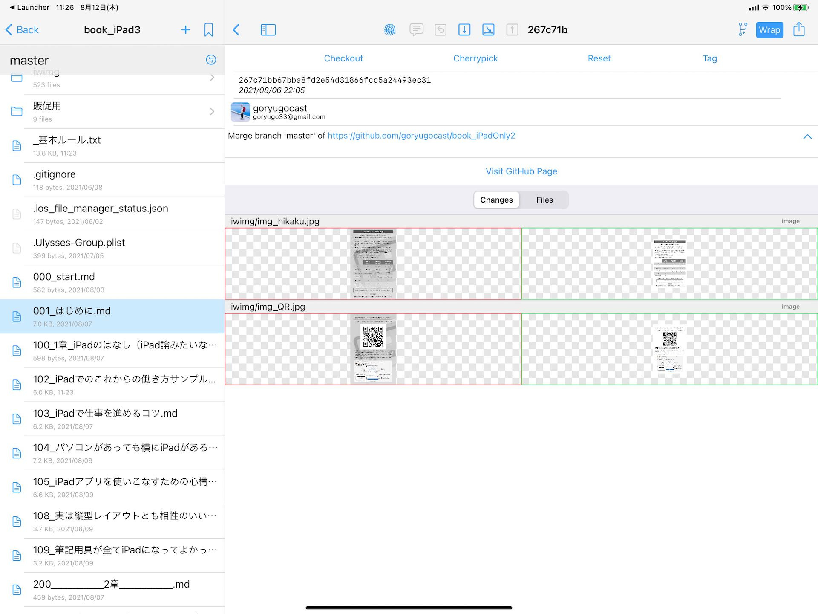Open old version of img_hikaku.jpg thumbnail

coord(373,264)
